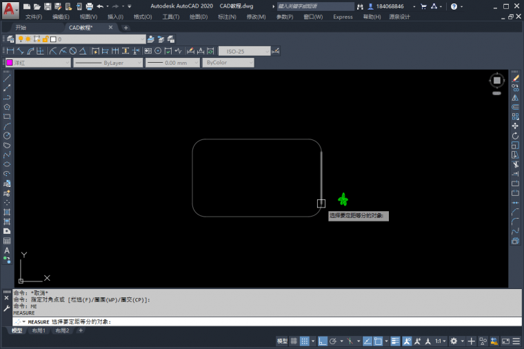Viewport: 524px width, 349px height.
Task: Open the 绘图(D) menu
Action: click(199, 17)
